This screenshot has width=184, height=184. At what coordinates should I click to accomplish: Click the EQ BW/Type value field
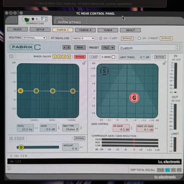[70, 128]
